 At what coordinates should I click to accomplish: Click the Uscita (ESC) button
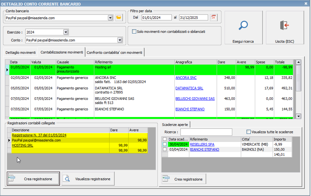[x=285, y=27]
